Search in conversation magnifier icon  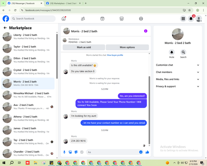[x=183, y=52]
